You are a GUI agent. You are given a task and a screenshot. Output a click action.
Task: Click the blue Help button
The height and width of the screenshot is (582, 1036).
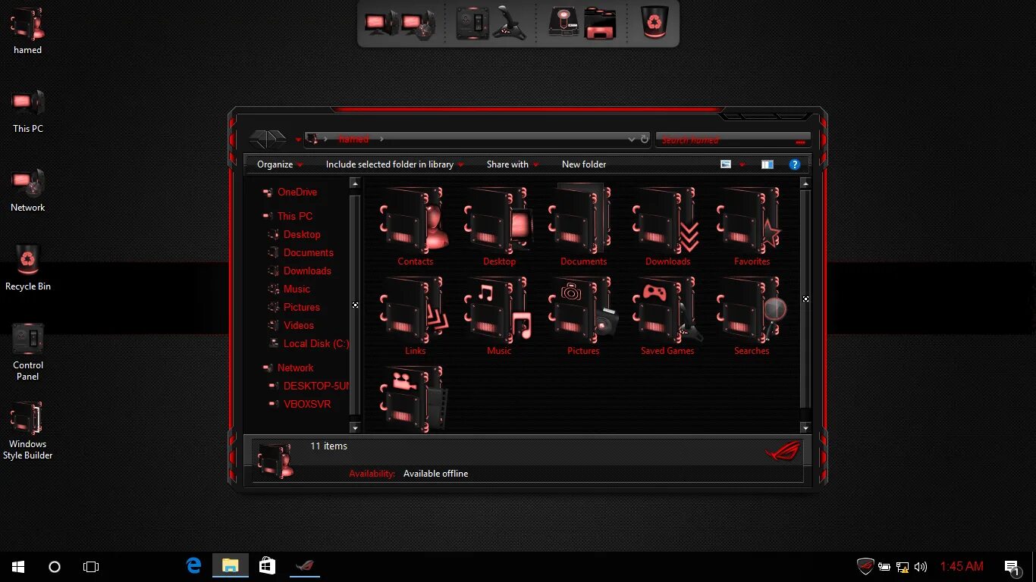click(794, 164)
